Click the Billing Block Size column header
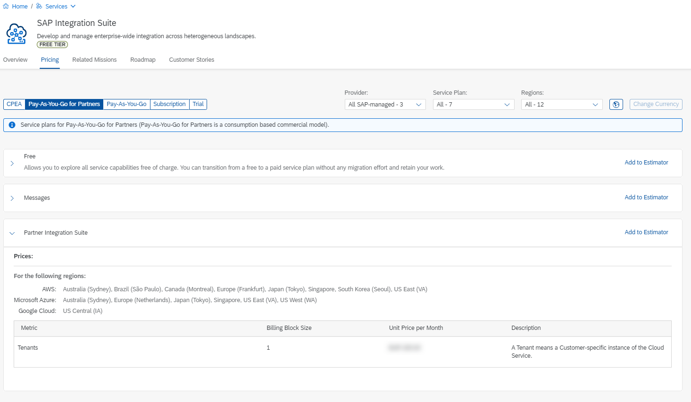The image size is (691, 402). [289, 328]
